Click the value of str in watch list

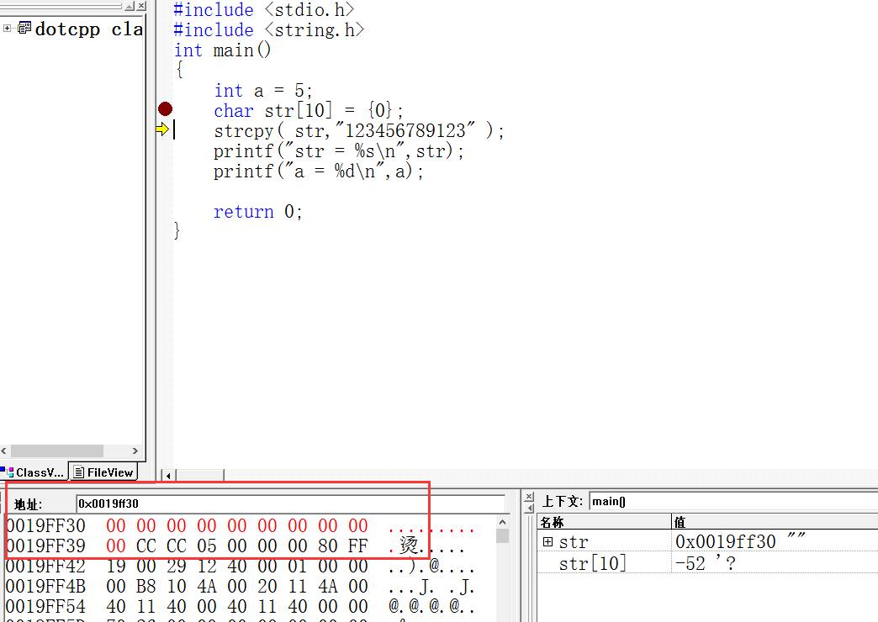(x=740, y=542)
